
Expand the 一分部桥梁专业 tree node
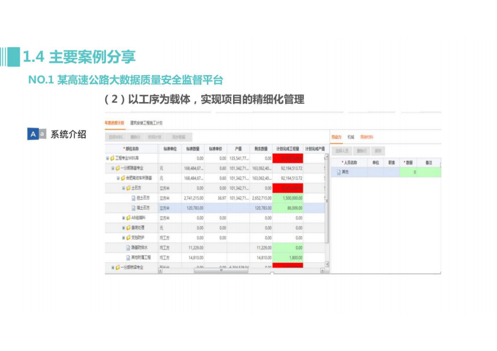pyautogui.click(x=113, y=267)
